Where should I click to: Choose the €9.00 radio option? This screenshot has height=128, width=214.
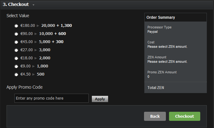(x=16, y=66)
